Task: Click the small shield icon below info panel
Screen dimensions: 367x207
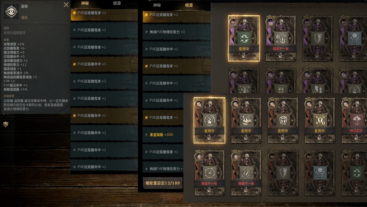Action: coord(6,124)
